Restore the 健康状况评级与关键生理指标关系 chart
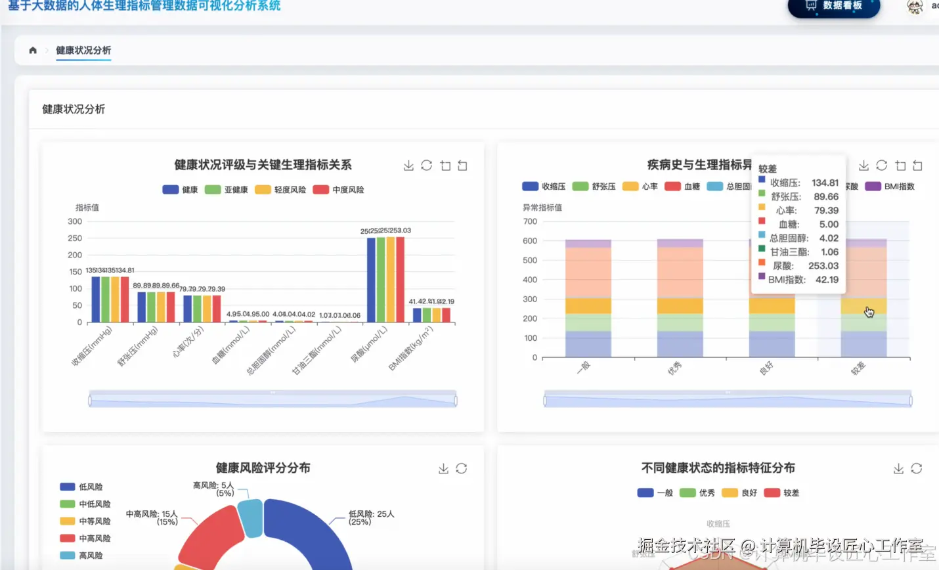The width and height of the screenshot is (939, 570). (x=427, y=165)
